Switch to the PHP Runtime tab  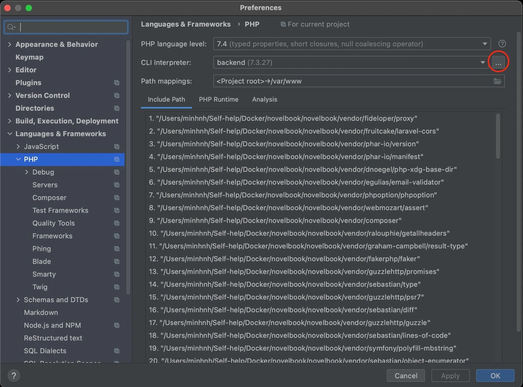tap(218, 99)
